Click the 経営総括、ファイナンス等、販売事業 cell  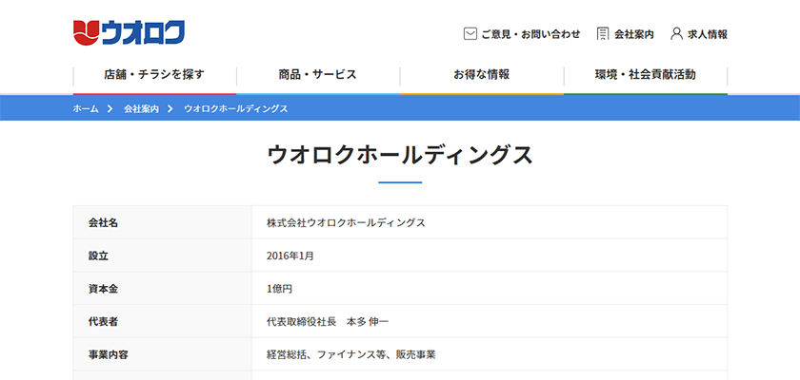pyautogui.click(x=490, y=354)
